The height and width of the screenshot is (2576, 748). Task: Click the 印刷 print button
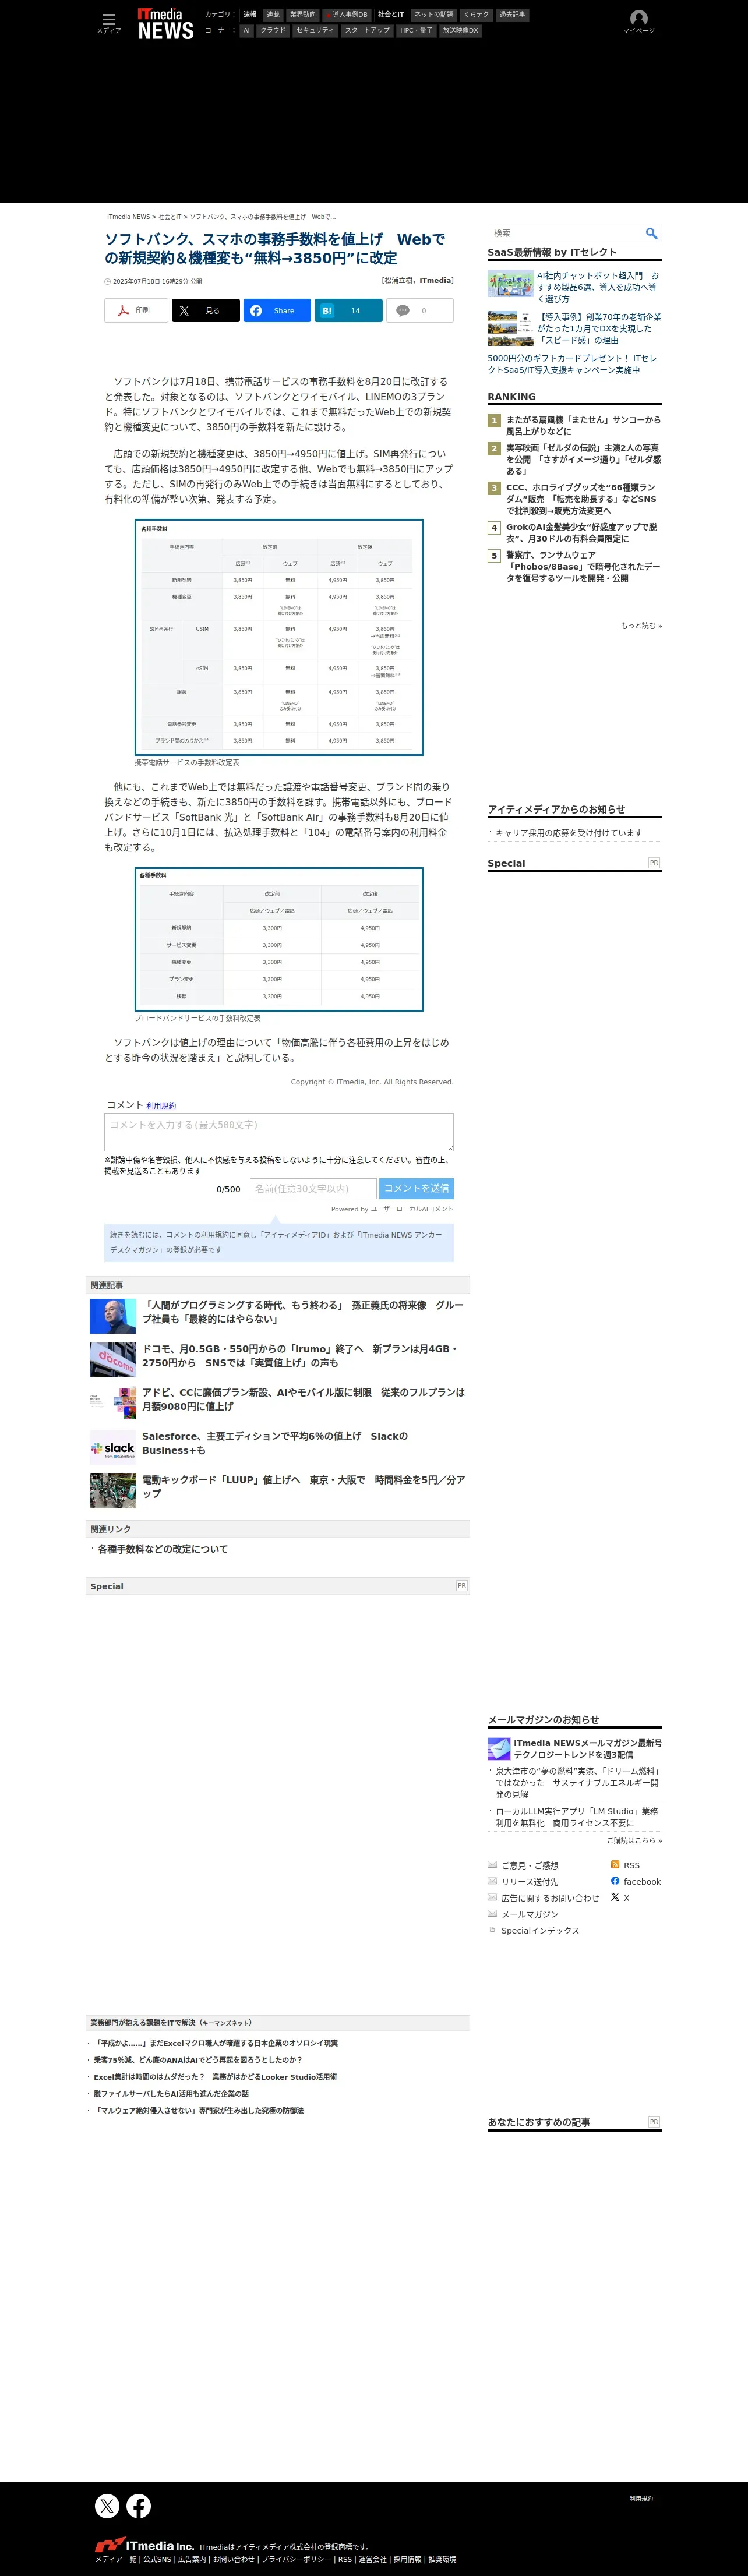(x=136, y=311)
